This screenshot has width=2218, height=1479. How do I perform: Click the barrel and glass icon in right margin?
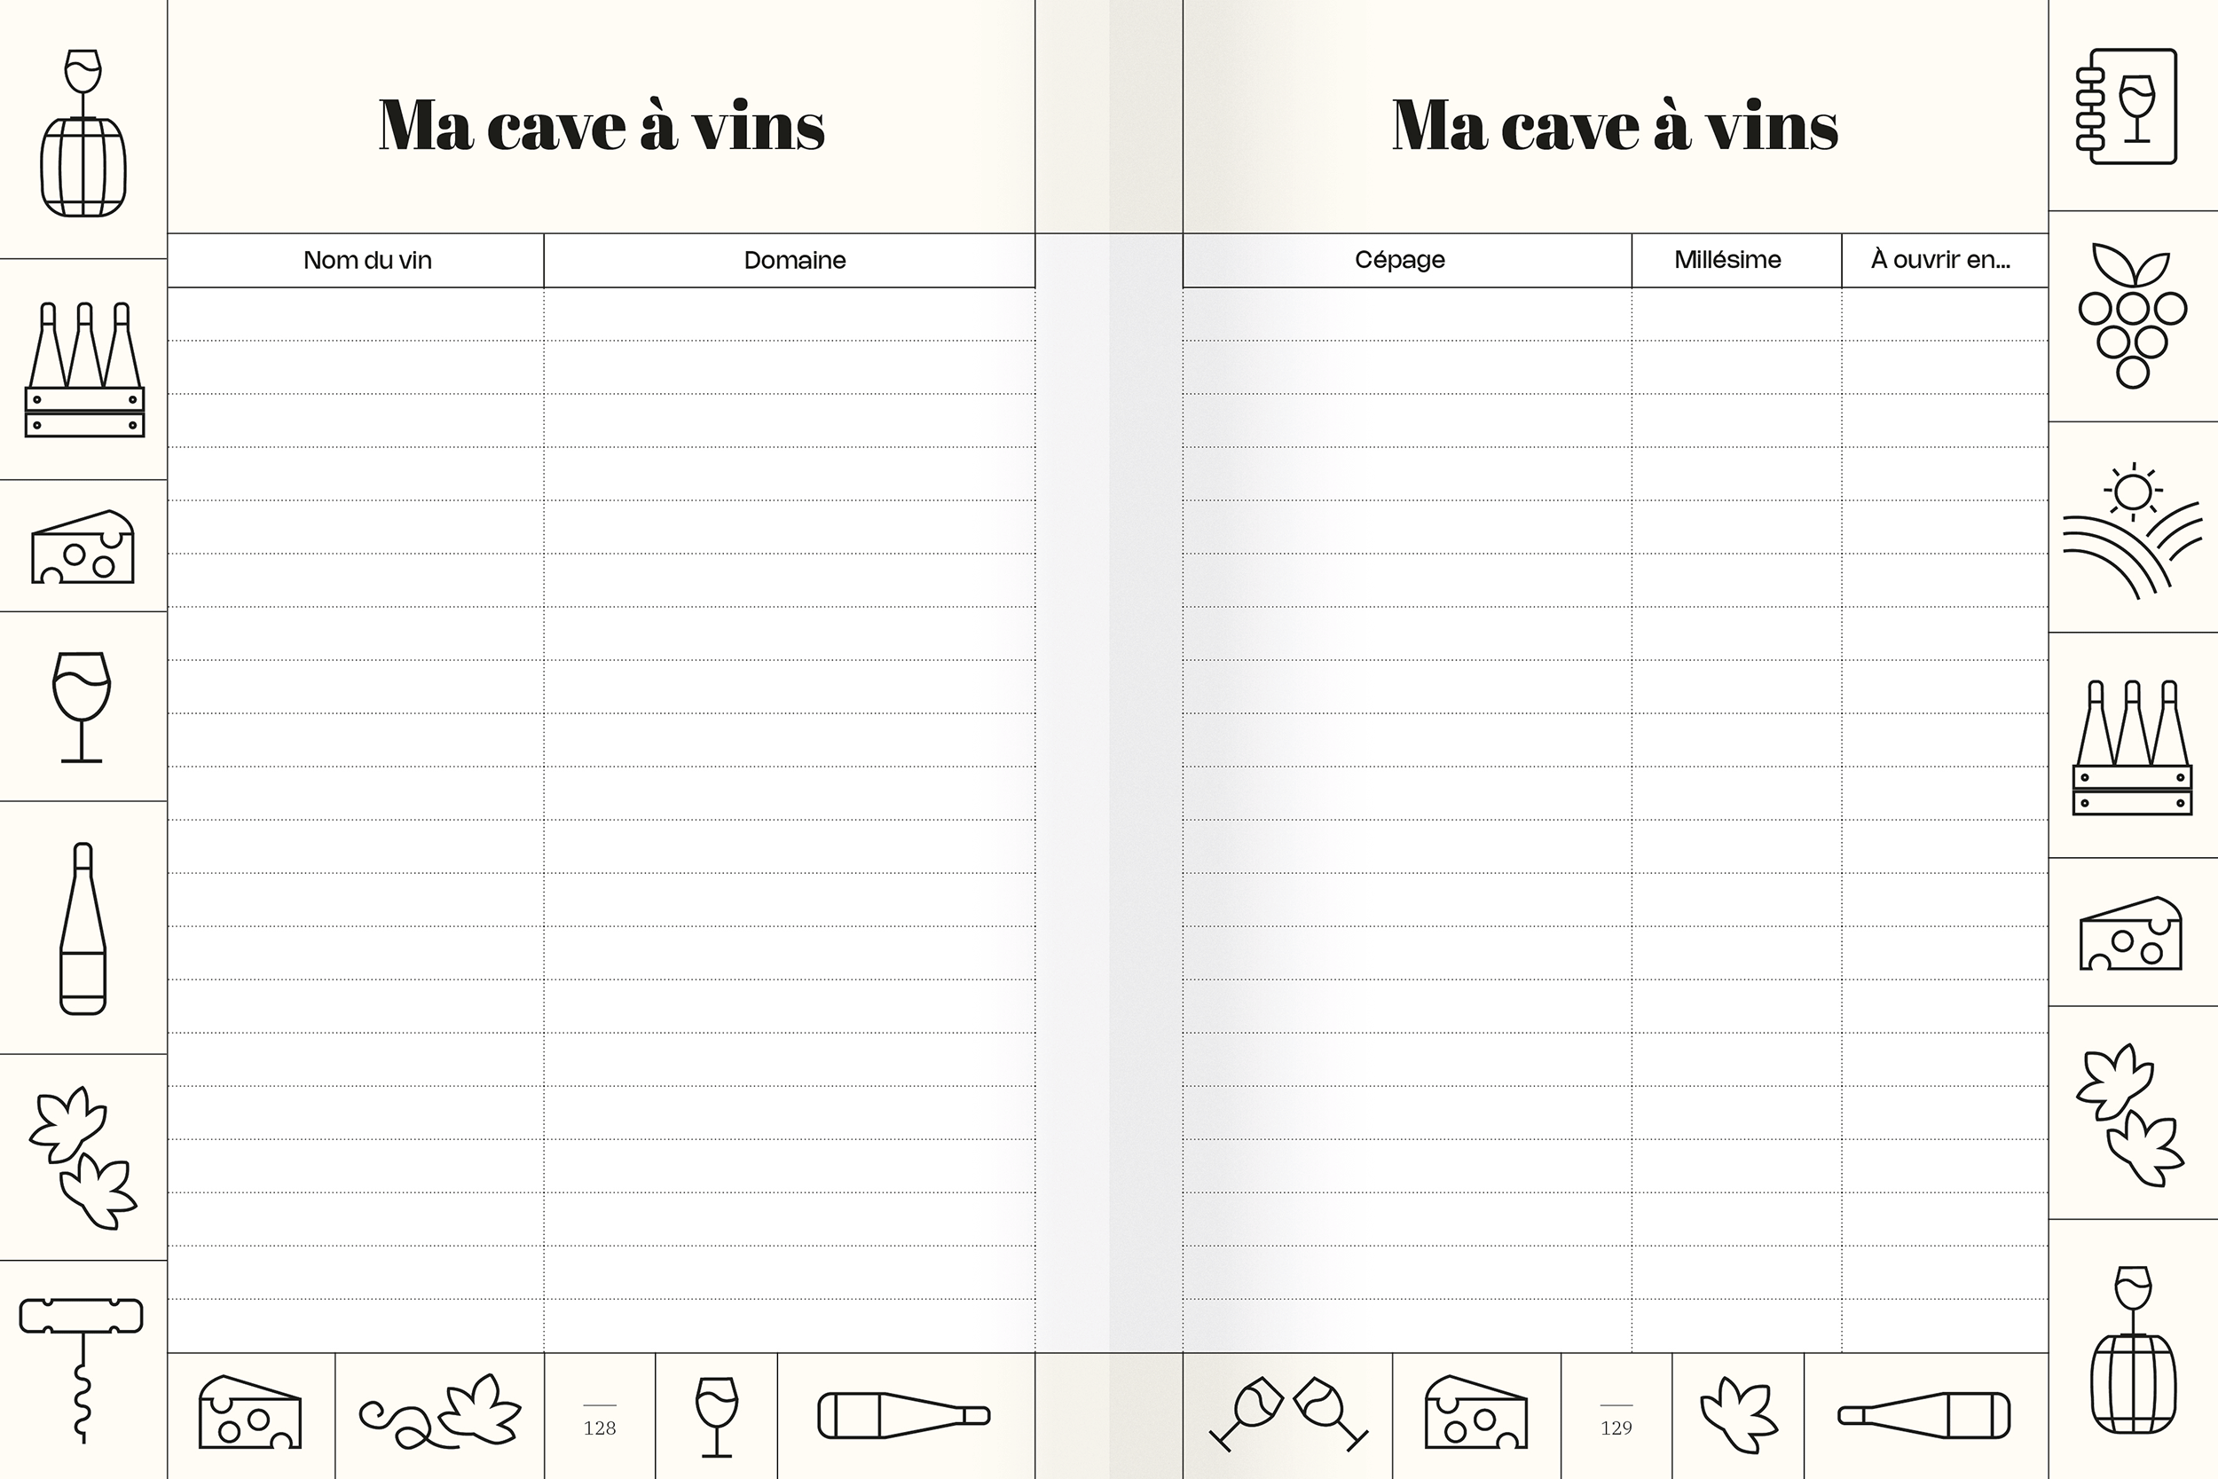(x=2133, y=1349)
